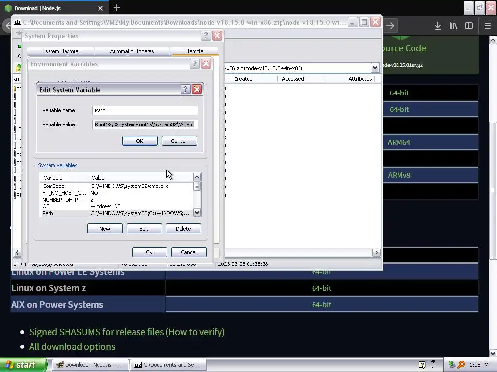The width and height of the screenshot is (497, 372).
Task: Open Firefox downloads panel icon
Action: coord(438,26)
